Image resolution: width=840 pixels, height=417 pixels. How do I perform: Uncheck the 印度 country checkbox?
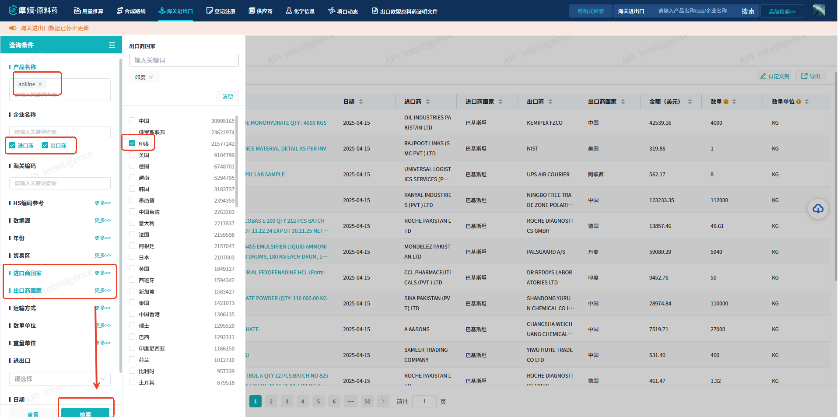132,143
